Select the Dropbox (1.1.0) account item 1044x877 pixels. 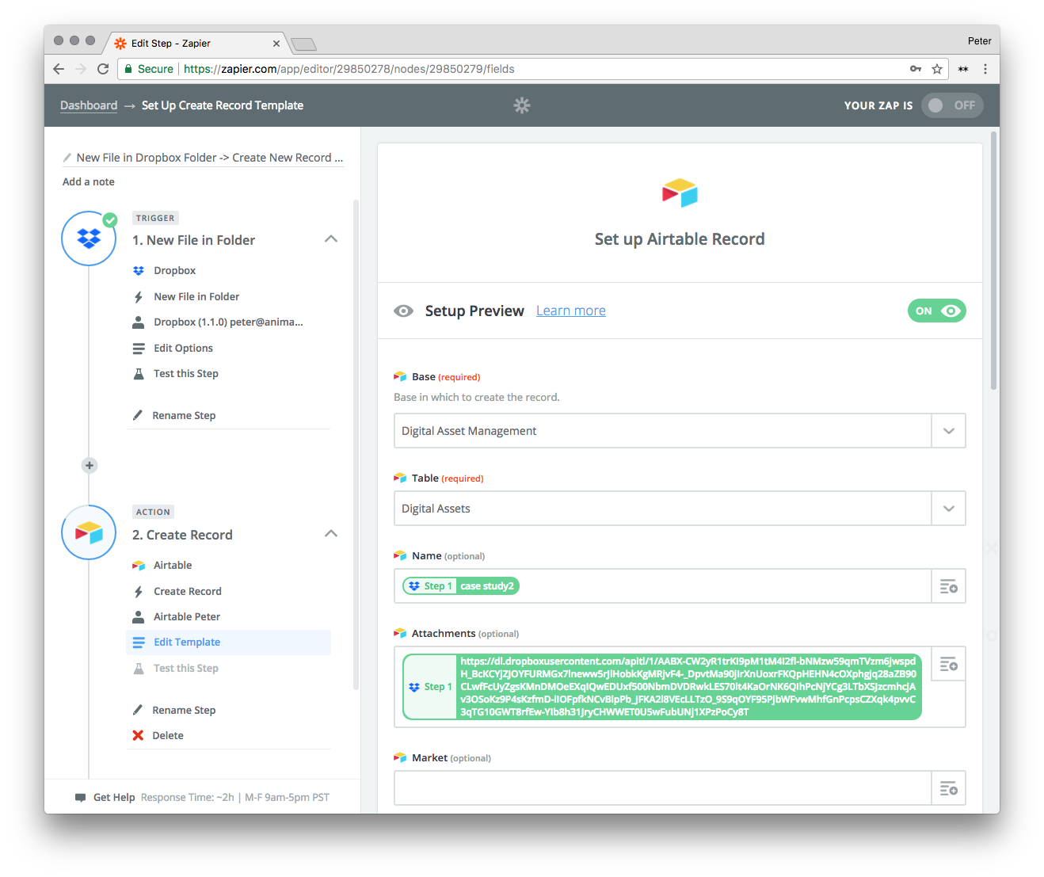point(228,322)
